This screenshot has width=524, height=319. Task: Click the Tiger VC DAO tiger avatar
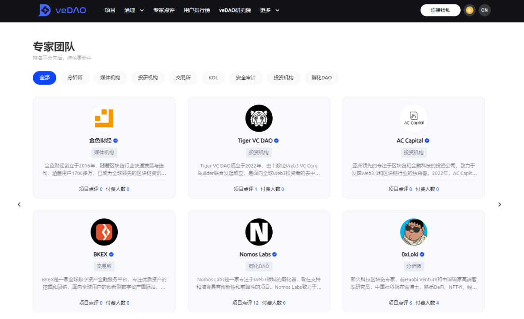[259, 118]
